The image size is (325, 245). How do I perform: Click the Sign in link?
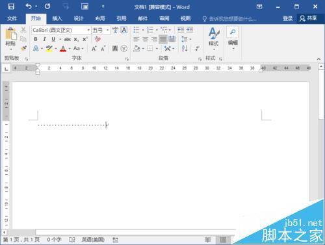coord(288,18)
